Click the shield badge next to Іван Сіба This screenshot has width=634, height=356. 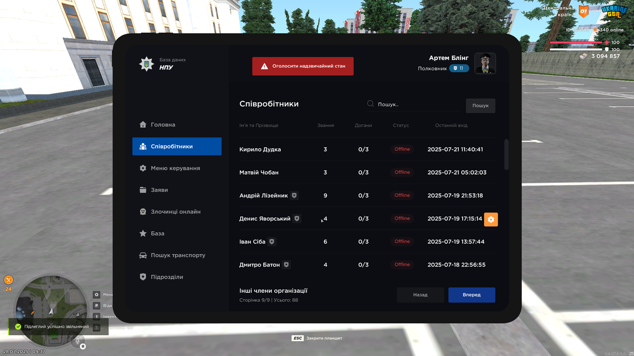pos(271,241)
